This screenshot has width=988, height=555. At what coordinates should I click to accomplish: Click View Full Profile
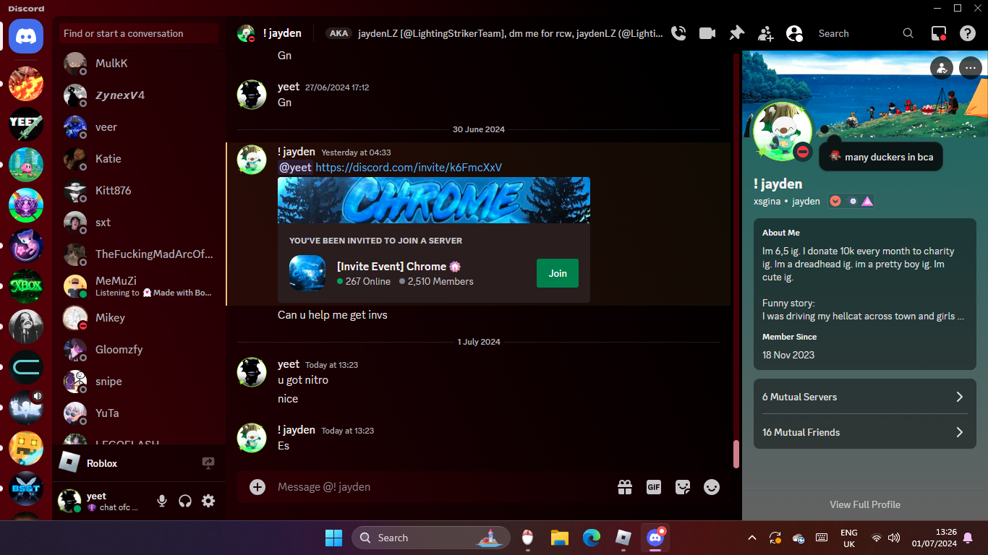coord(865,504)
